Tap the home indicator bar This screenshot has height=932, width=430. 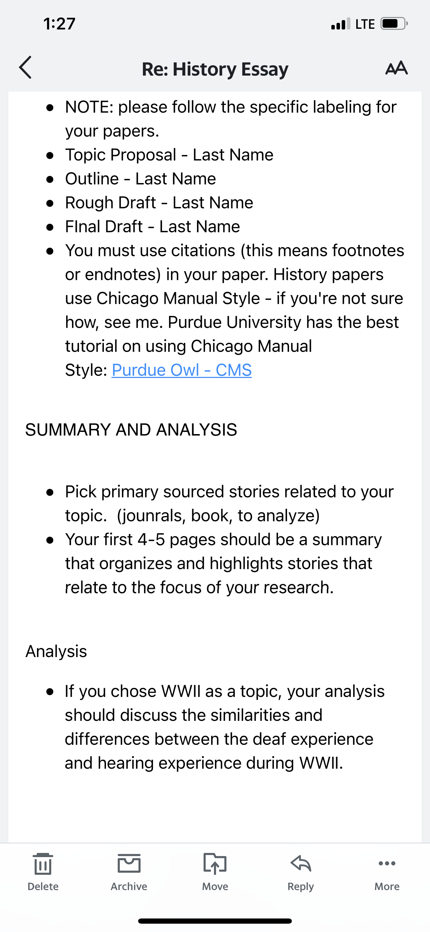pyautogui.click(x=215, y=921)
